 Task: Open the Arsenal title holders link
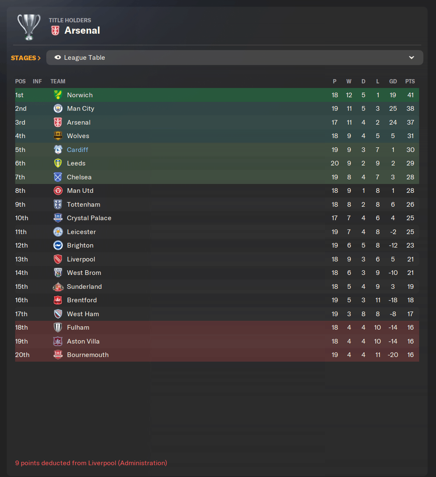coord(82,30)
